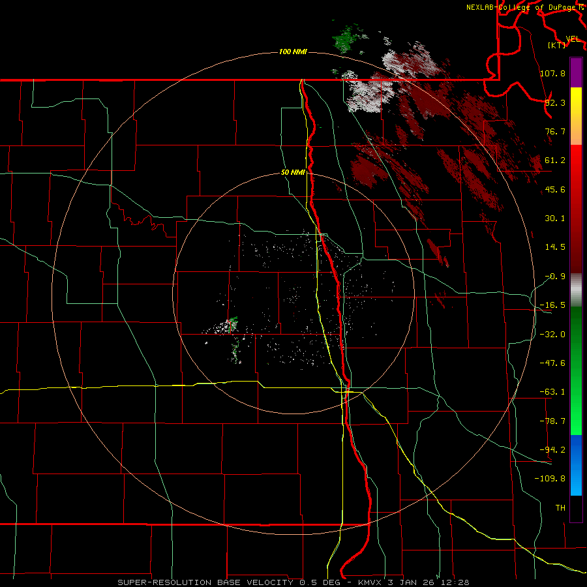The image size is (587, 587).
Task: Click the NEXLAB-College of DuPage header text
Action: [520, 7]
